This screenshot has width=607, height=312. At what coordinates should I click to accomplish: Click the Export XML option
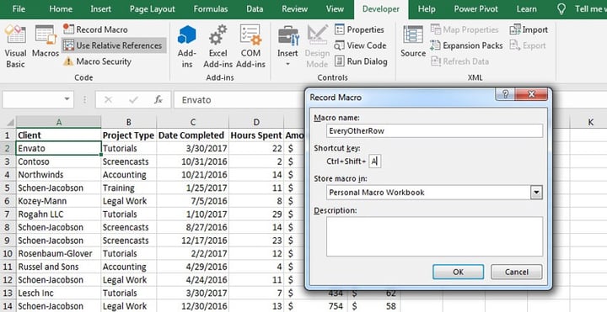[527, 45]
